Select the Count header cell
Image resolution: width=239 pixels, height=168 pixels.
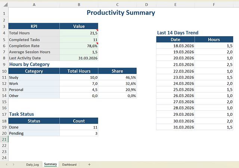tap(79, 121)
